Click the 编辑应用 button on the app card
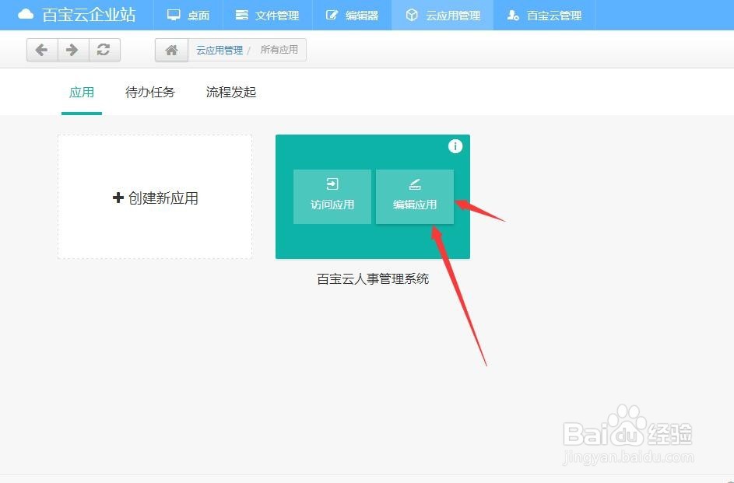Viewport: 734px width, 483px height. tap(414, 196)
